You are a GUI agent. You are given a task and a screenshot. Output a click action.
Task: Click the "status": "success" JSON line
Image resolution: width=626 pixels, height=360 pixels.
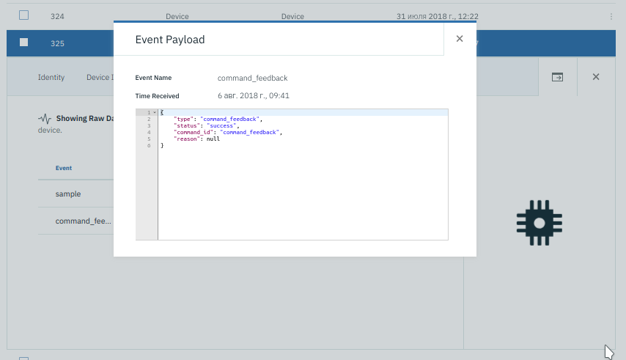tap(207, 125)
